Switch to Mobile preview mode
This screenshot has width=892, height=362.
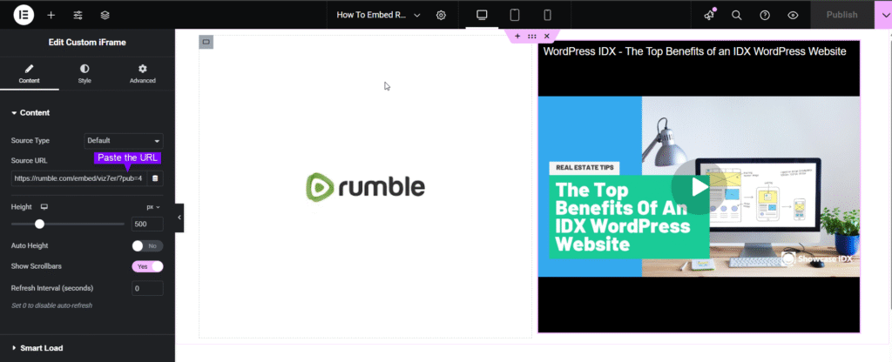coord(547,15)
